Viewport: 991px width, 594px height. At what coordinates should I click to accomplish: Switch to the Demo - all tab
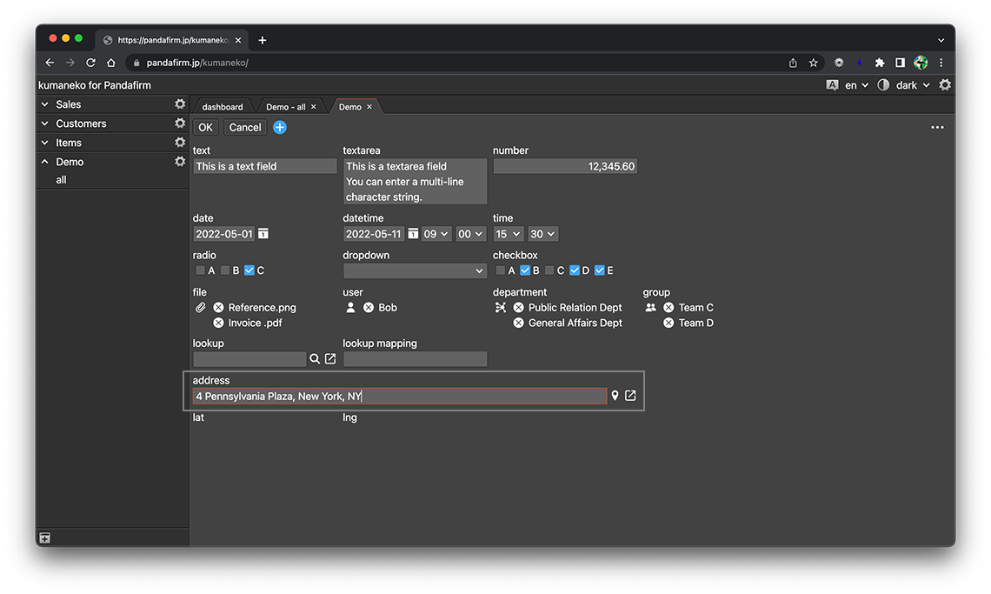click(x=285, y=107)
